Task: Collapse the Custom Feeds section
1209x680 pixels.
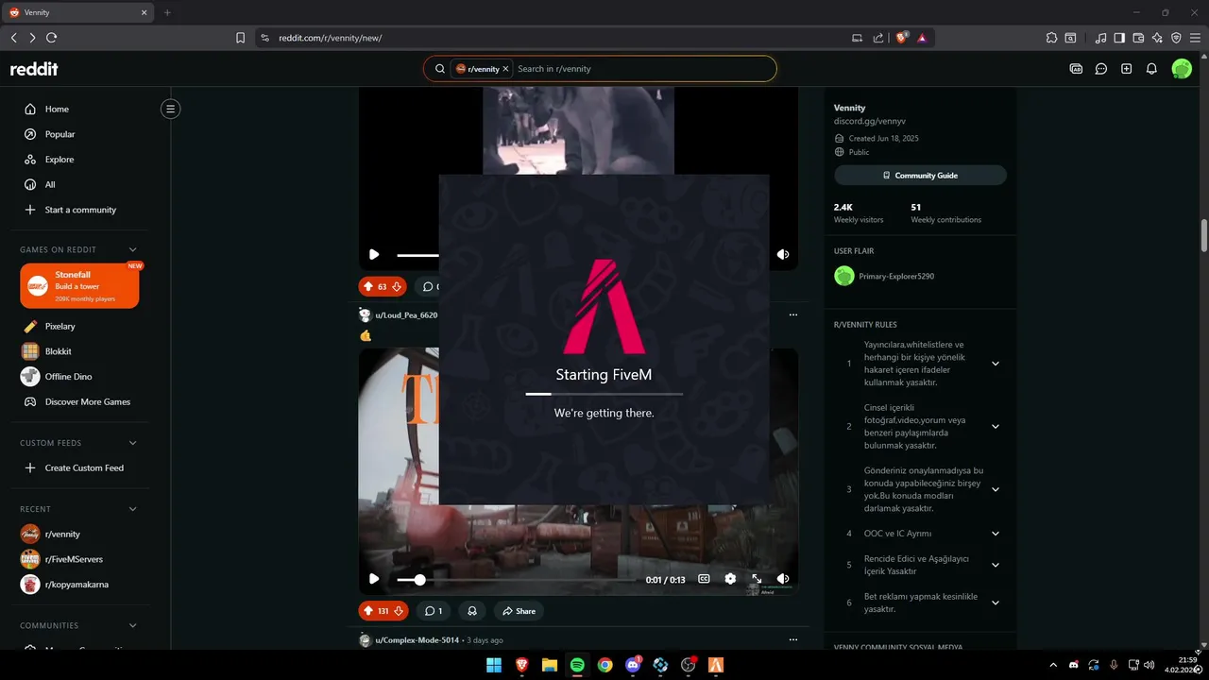Action: pos(132,443)
